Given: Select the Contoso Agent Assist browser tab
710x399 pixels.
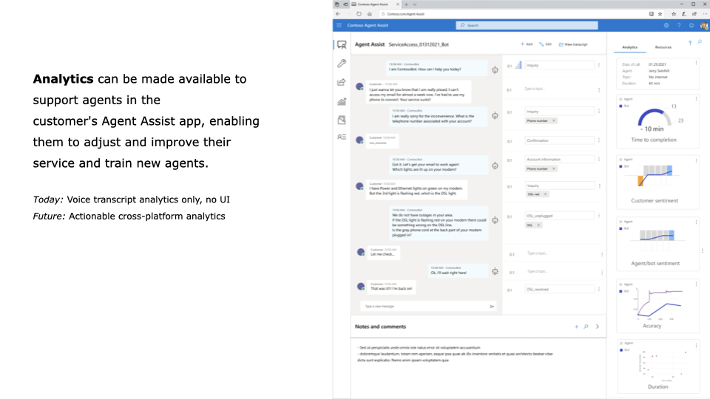Looking at the screenshot, I should (x=375, y=4).
